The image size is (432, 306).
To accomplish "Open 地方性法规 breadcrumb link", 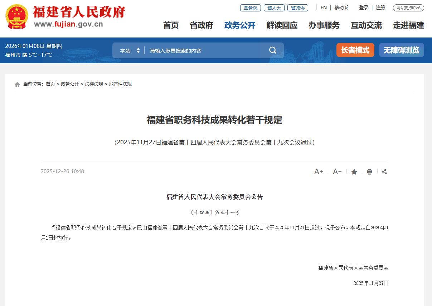I will click(x=120, y=84).
